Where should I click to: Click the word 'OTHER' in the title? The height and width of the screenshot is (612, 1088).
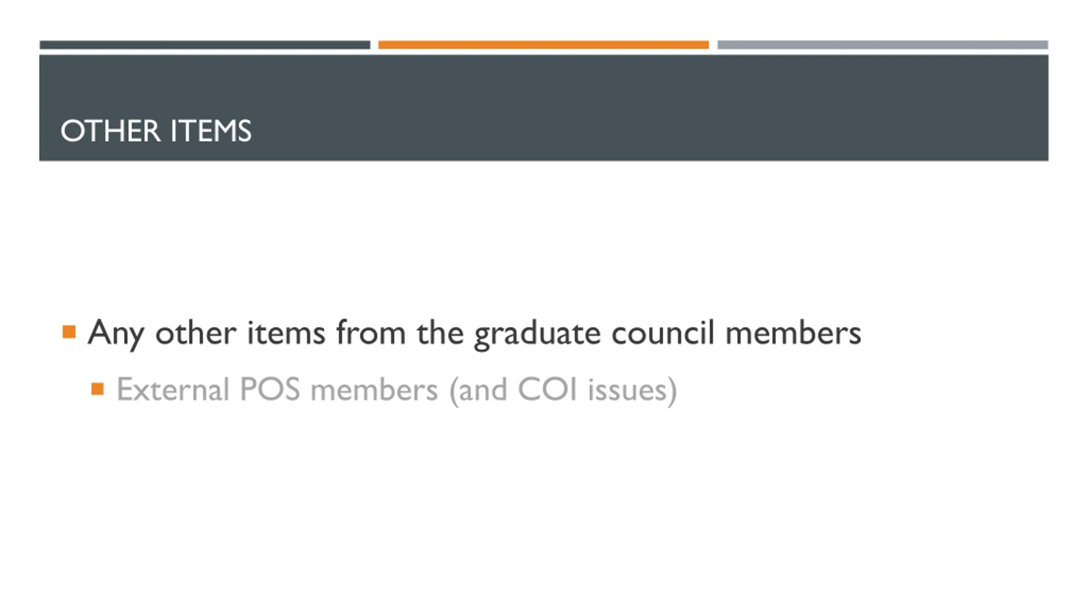[x=110, y=131]
